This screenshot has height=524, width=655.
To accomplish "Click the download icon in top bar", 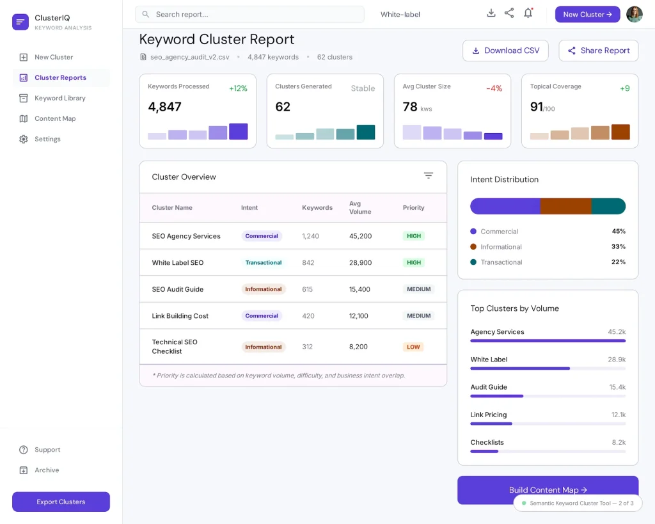I will (491, 13).
